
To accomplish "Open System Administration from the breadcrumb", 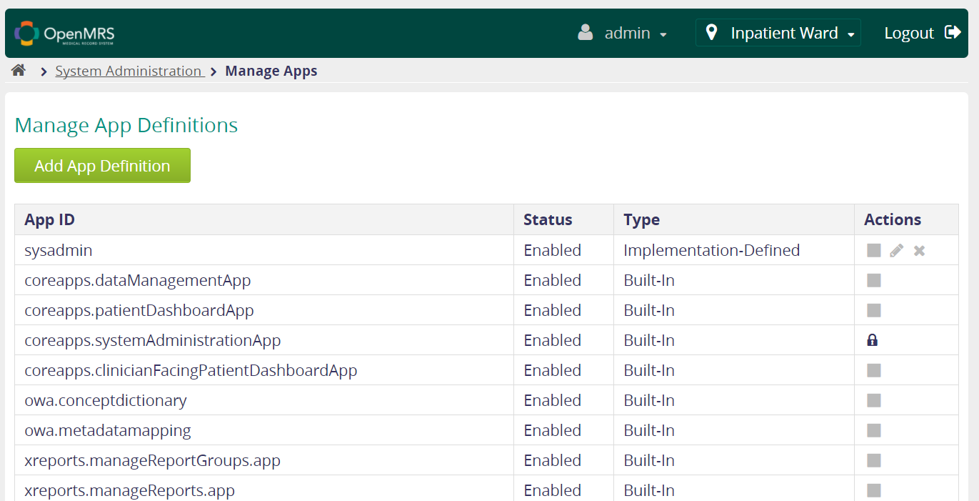I will [x=129, y=71].
